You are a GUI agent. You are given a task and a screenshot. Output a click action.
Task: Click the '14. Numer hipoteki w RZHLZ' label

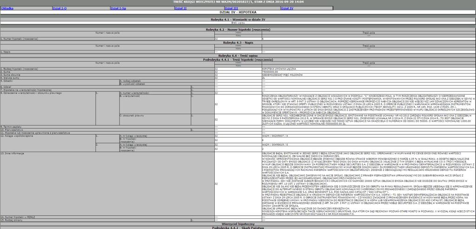pos(18,217)
